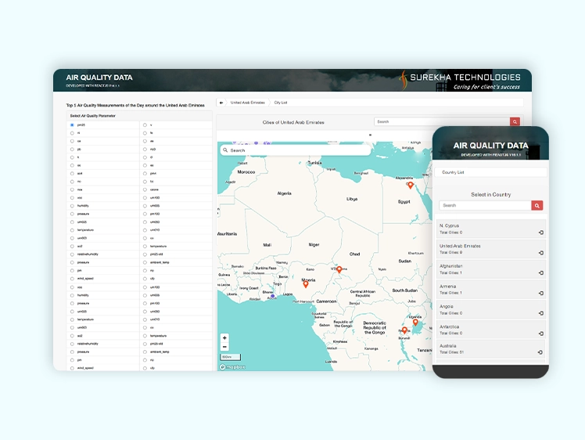Viewport: 585px width, 440px height.
Task: Open United Arab Emirates with its arrow icon
Action: [x=541, y=253]
